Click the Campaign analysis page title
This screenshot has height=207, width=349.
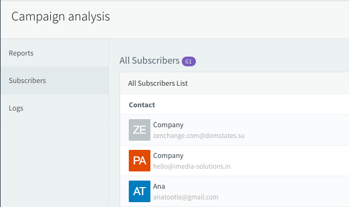click(61, 16)
